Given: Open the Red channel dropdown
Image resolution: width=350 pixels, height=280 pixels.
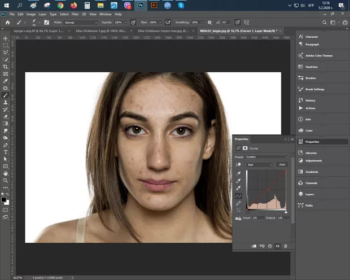Looking at the screenshot, I should (x=260, y=164).
